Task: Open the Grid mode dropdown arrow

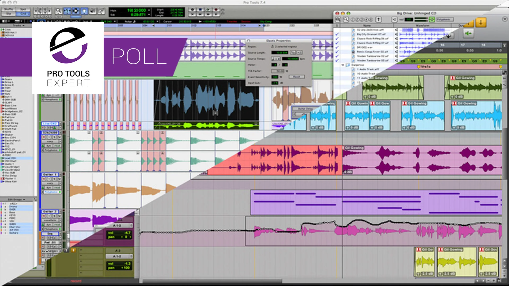Action: click(x=28, y=14)
